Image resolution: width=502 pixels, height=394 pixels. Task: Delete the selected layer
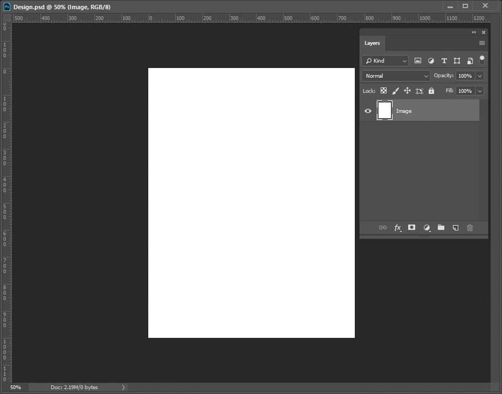pyautogui.click(x=470, y=227)
